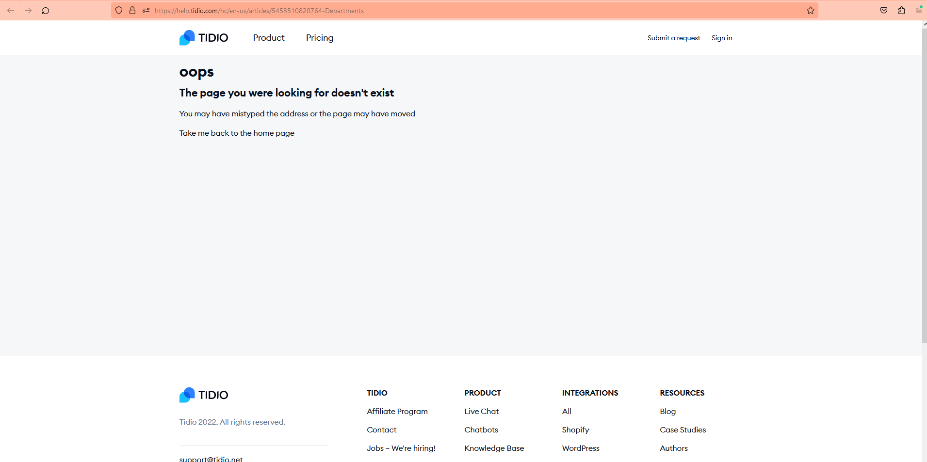This screenshot has height=462, width=927.
Task: Open the Knowledge Base footer link
Action: [494, 448]
